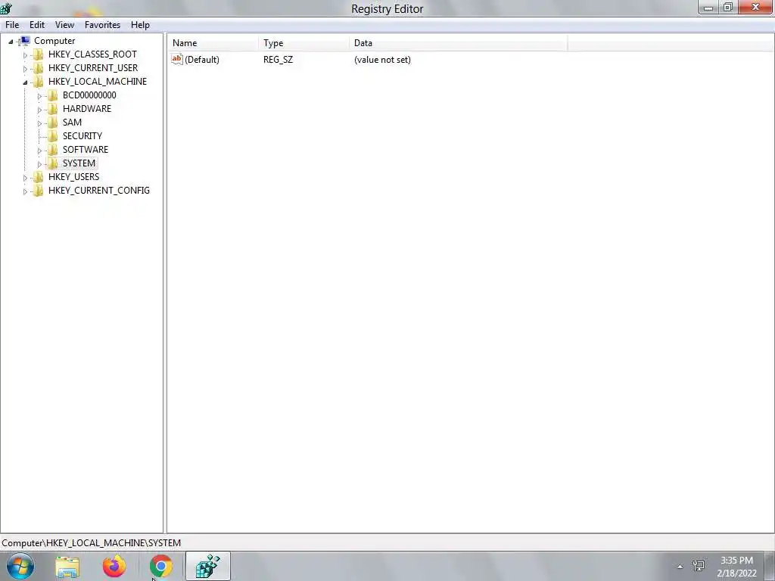Show hidden tray icons arrow
This screenshot has height=581, width=775.
(x=680, y=567)
